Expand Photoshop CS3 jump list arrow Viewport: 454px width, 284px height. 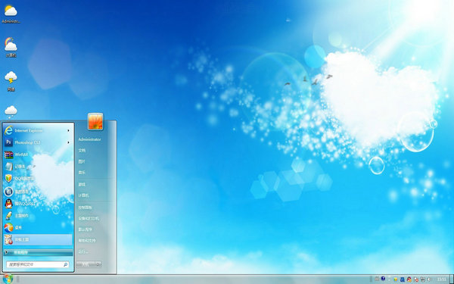point(69,142)
